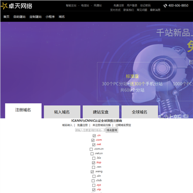Click the 标准版 plan heading on the banner
Screen dimensions: 193x193
click(132, 76)
